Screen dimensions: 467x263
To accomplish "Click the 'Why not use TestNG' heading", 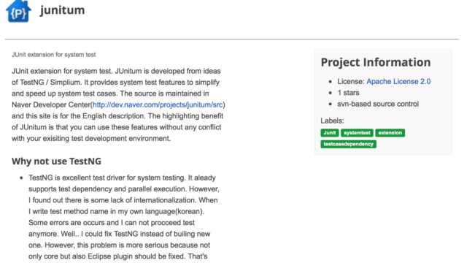I will coord(57,161).
